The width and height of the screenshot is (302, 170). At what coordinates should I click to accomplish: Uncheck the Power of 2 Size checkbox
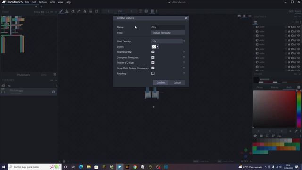click(x=153, y=63)
